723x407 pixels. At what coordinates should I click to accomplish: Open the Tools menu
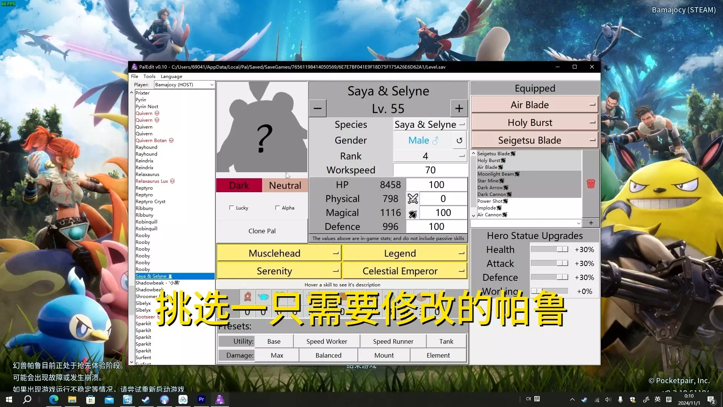[x=149, y=77]
